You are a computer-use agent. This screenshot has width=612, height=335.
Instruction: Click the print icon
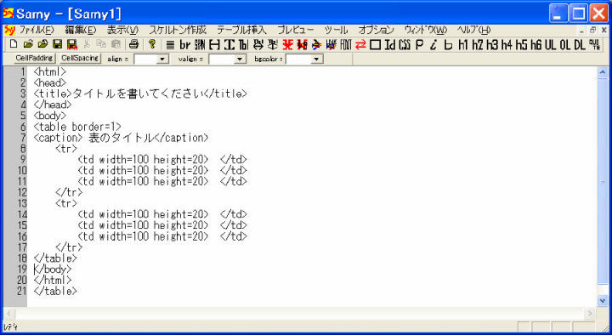[x=134, y=44]
